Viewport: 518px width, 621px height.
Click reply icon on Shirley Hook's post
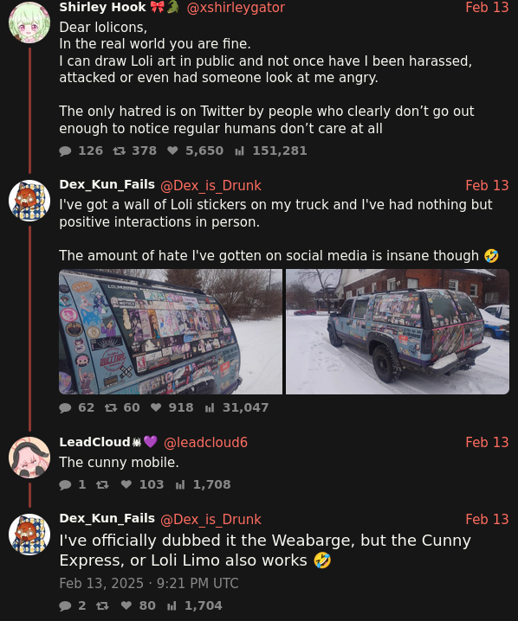coord(65,150)
